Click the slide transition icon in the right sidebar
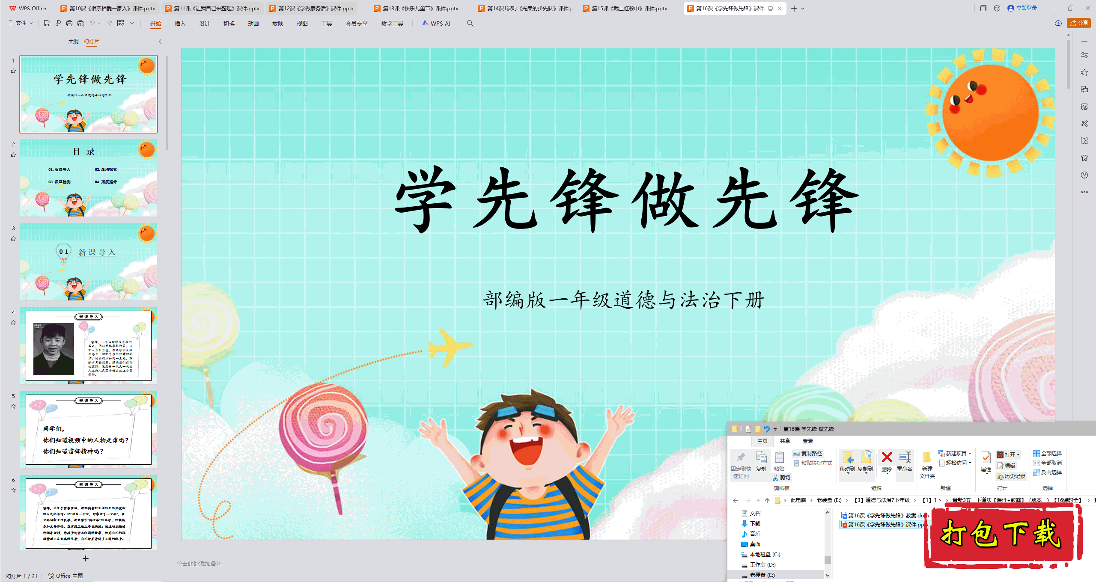 (1084, 89)
